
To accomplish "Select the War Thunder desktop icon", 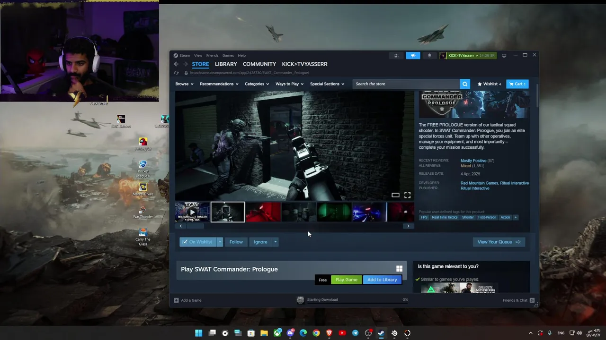I will click(143, 212).
